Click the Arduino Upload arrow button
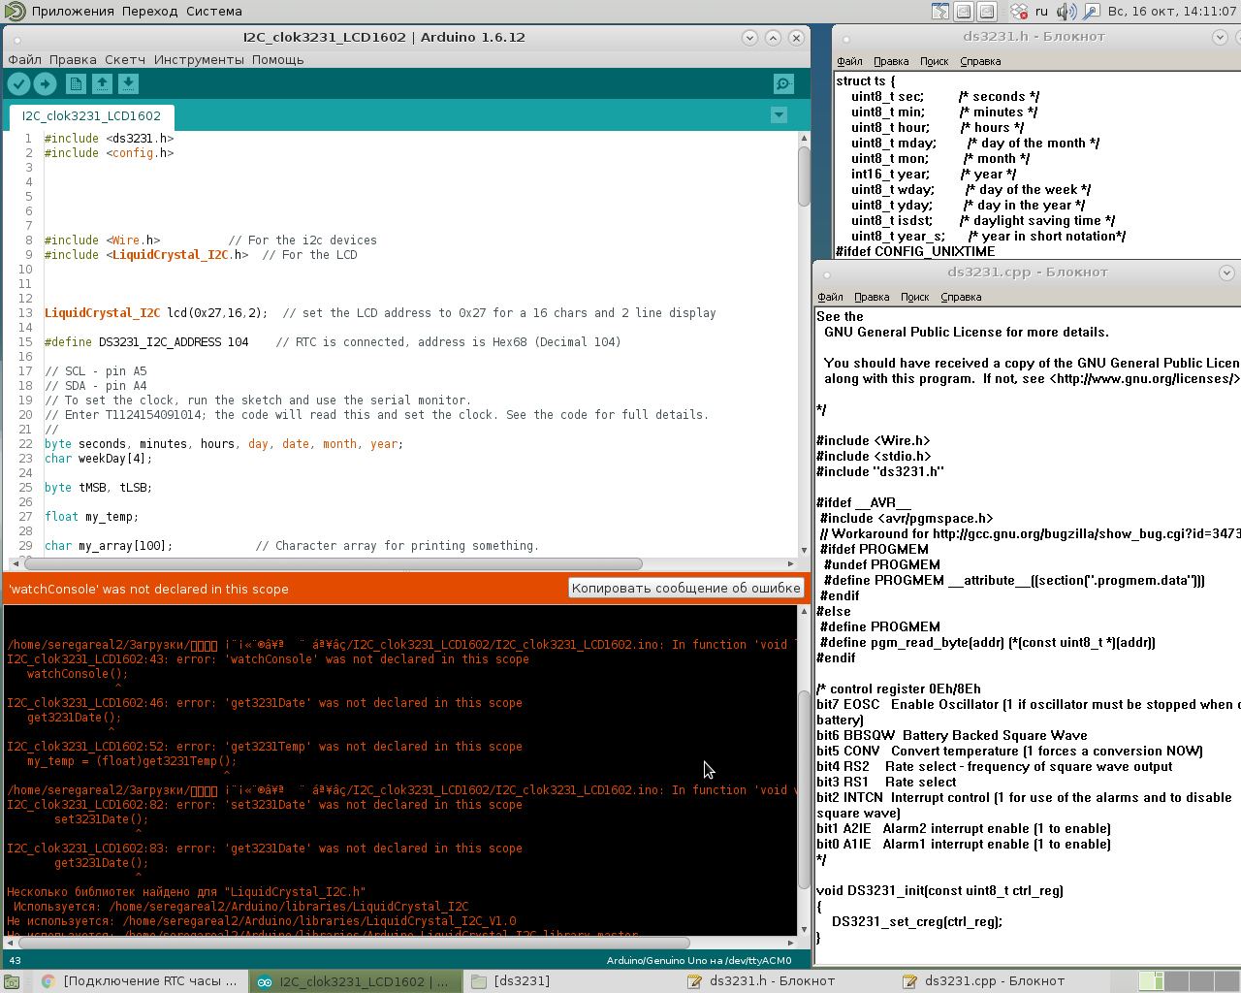1241x993 pixels. coord(45,84)
